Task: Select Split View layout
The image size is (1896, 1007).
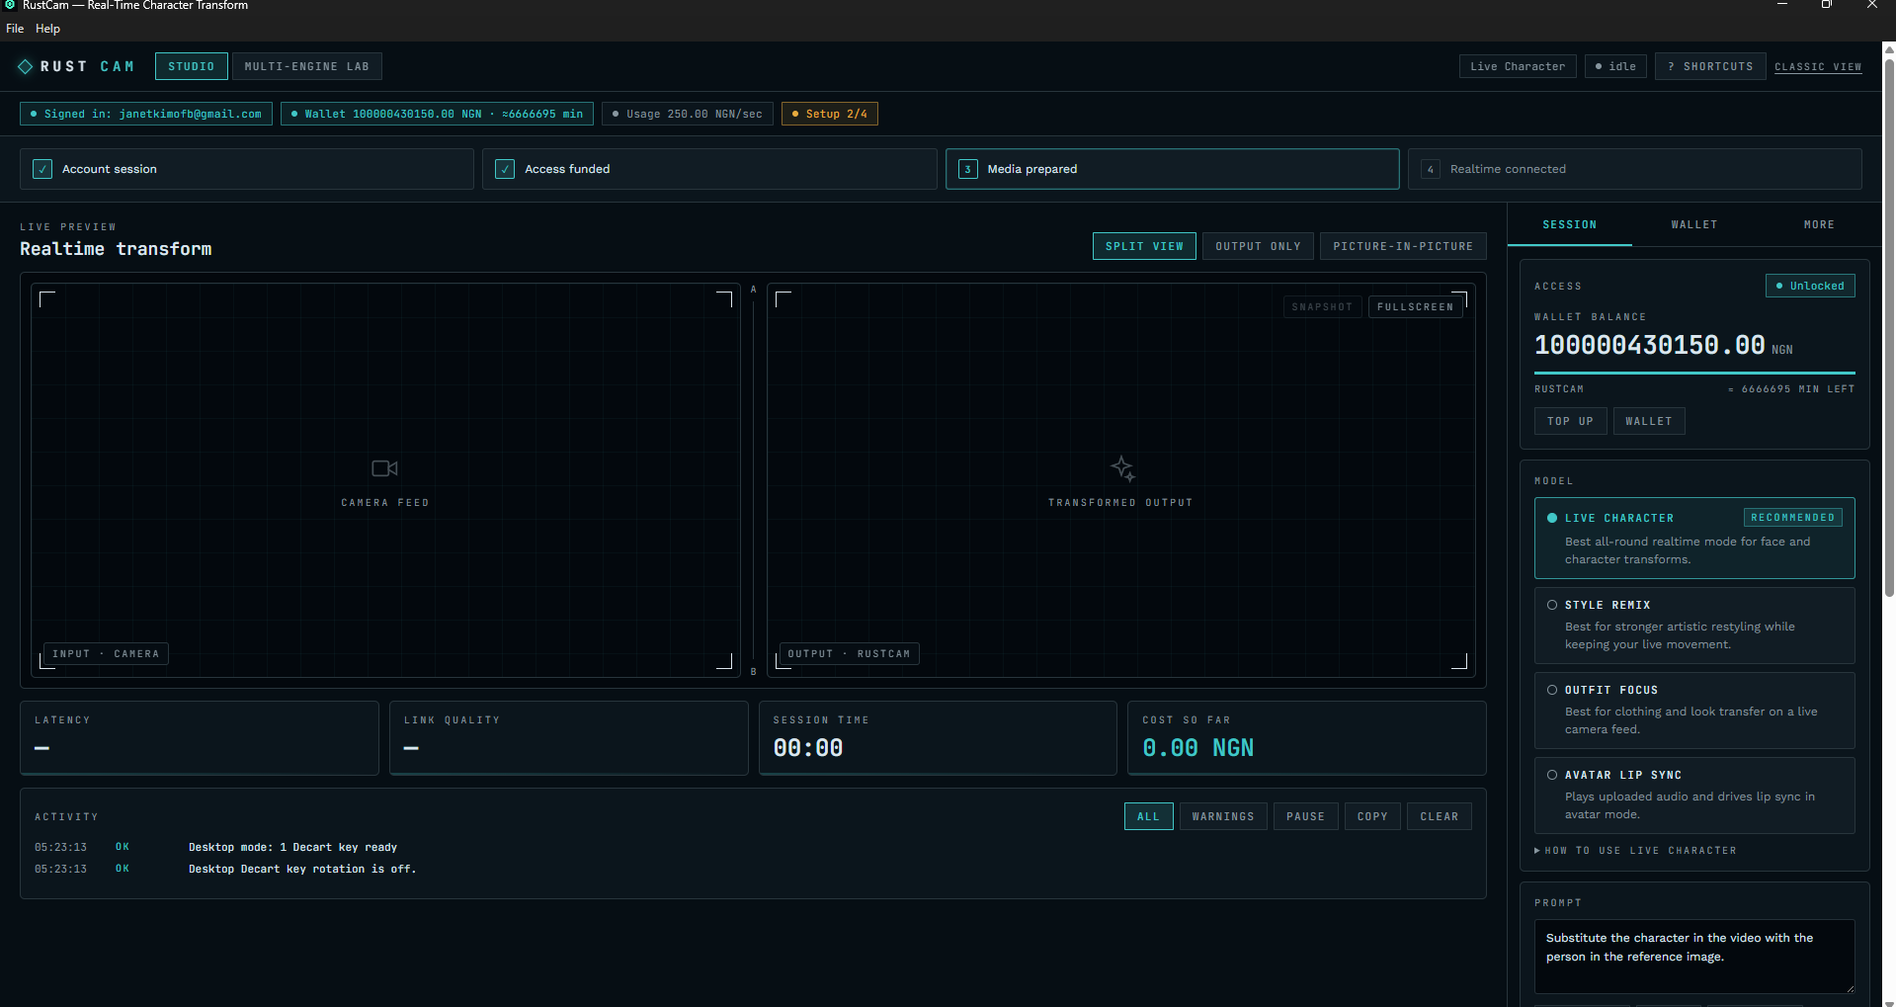Action: pyautogui.click(x=1144, y=246)
